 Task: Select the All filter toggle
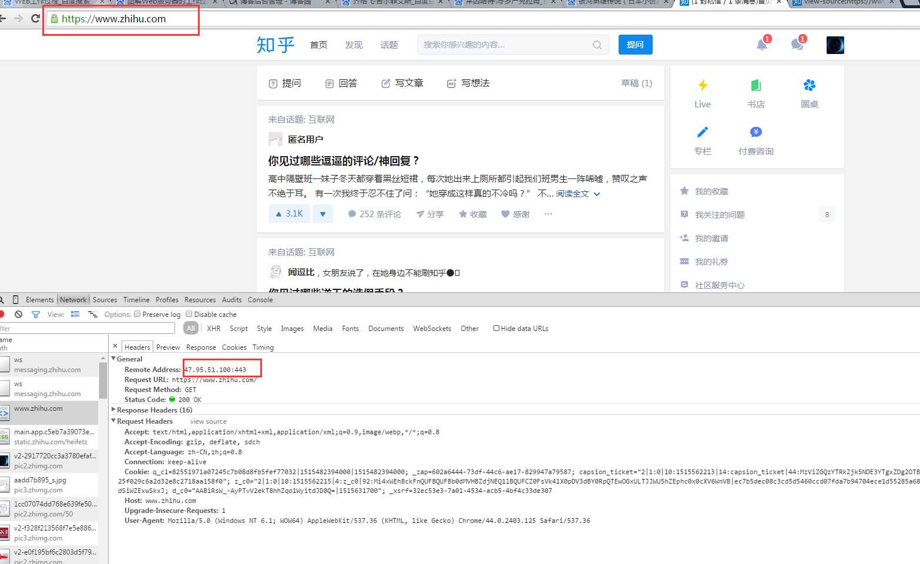point(191,329)
